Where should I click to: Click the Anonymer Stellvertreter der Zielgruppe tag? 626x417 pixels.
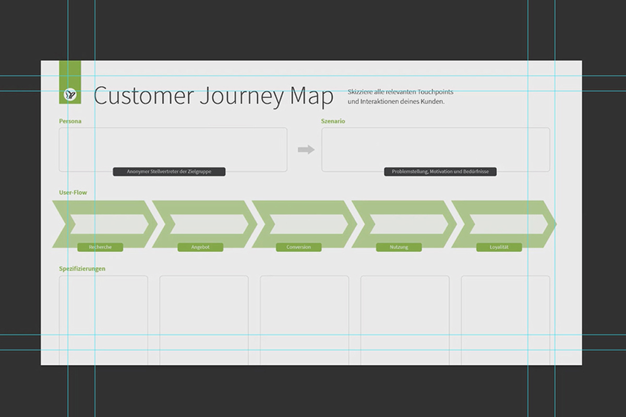169,171
